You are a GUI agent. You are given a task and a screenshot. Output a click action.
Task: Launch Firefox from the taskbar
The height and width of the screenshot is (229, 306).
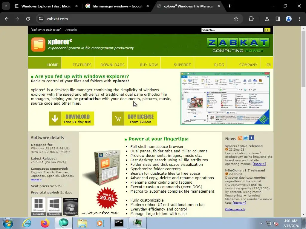click(45, 223)
